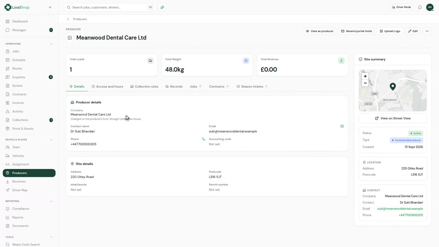
Task: Open Messages in the sidebar
Action: click(29, 30)
